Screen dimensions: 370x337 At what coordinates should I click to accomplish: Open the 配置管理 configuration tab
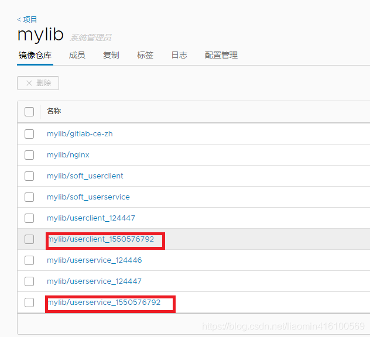tap(221, 55)
